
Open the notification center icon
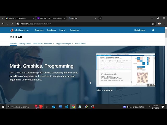pyautogui.click(x=163, y=107)
